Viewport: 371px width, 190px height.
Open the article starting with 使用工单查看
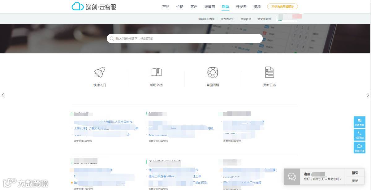pyautogui.click(x=175, y=176)
